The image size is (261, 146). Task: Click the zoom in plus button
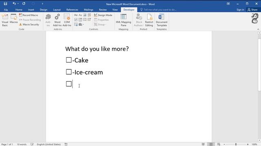click(x=248, y=144)
